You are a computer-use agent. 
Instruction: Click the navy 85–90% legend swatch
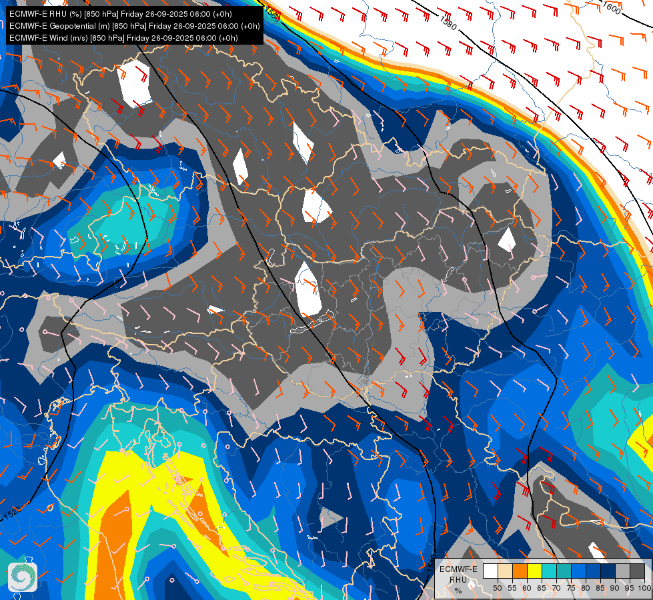click(x=608, y=571)
